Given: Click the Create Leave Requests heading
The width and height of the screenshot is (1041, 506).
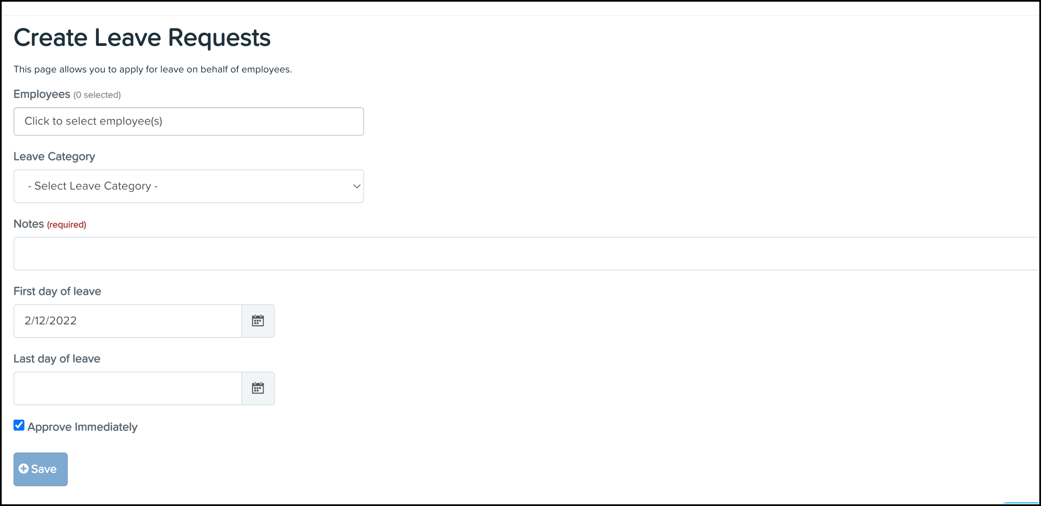Looking at the screenshot, I should click(x=142, y=38).
